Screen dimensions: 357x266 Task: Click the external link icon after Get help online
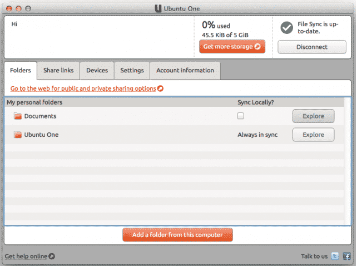[52, 256]
